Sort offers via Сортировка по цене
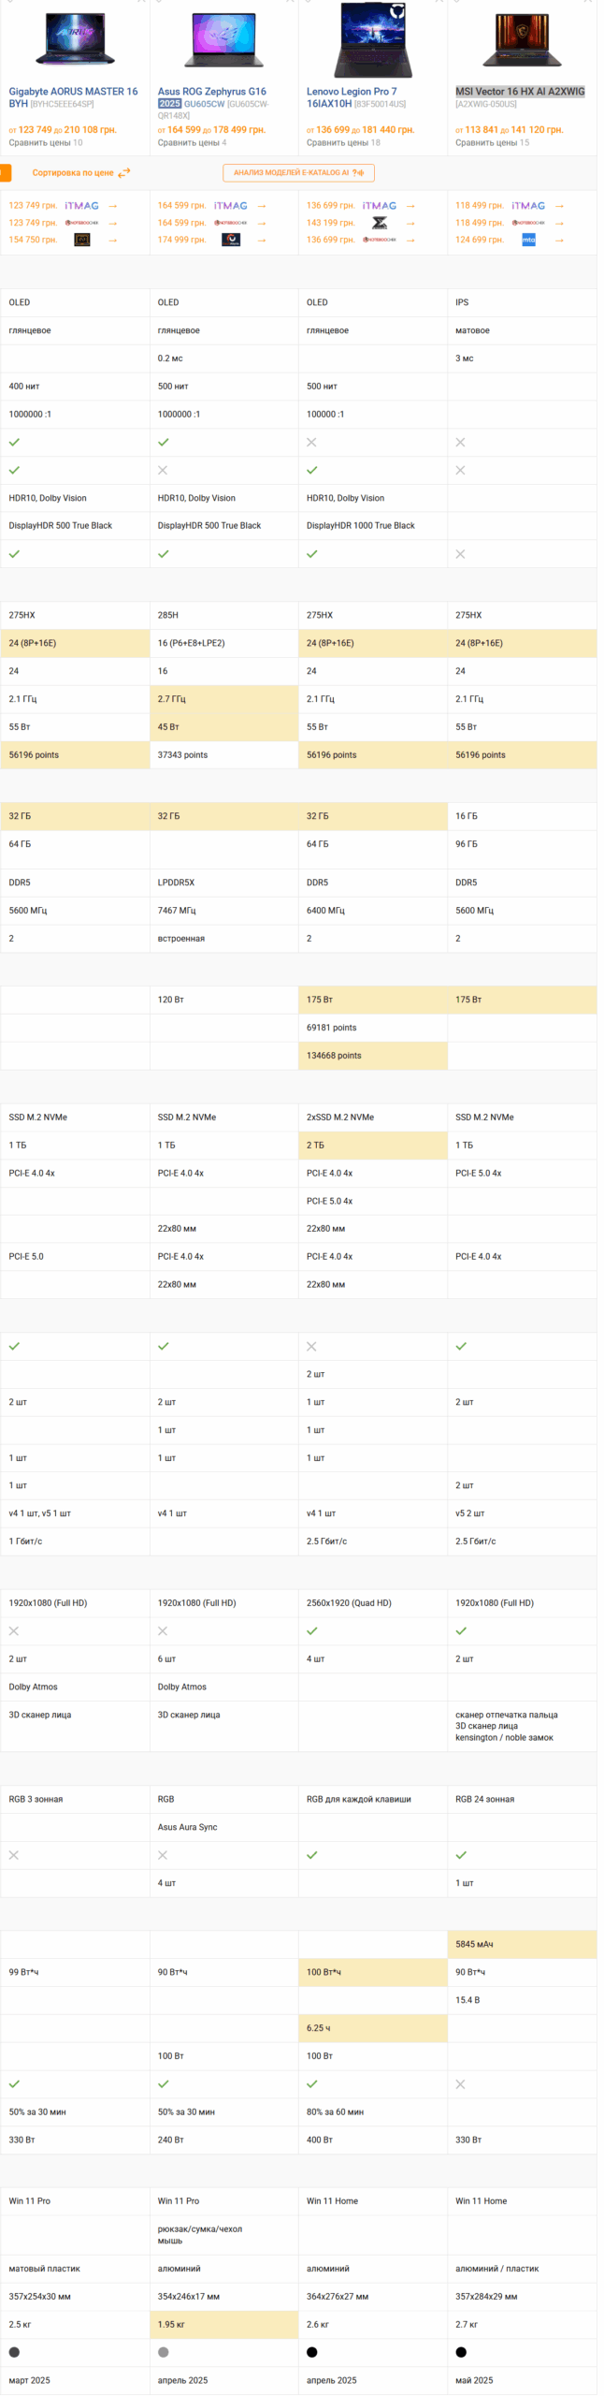 point(73,172)
